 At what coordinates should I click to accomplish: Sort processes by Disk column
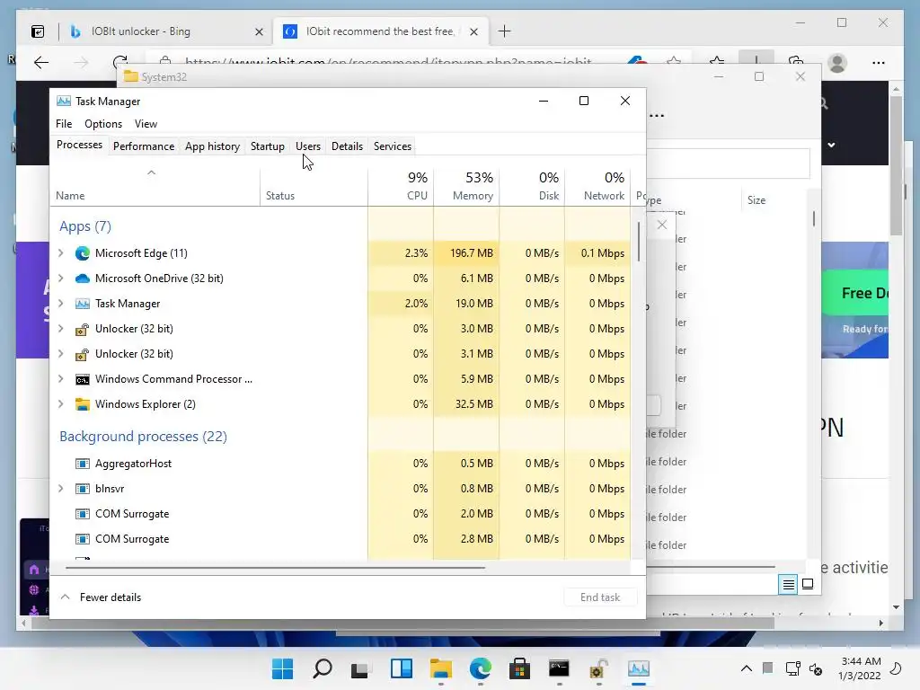(532, 187)
